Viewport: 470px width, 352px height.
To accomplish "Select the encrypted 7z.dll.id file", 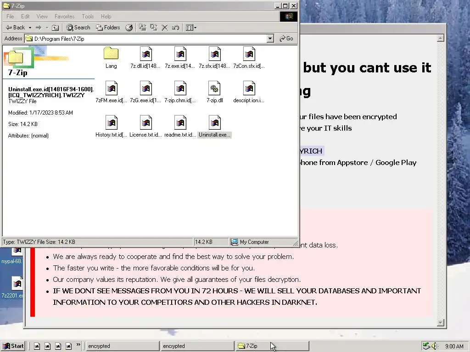I will (x=145, y=58).
